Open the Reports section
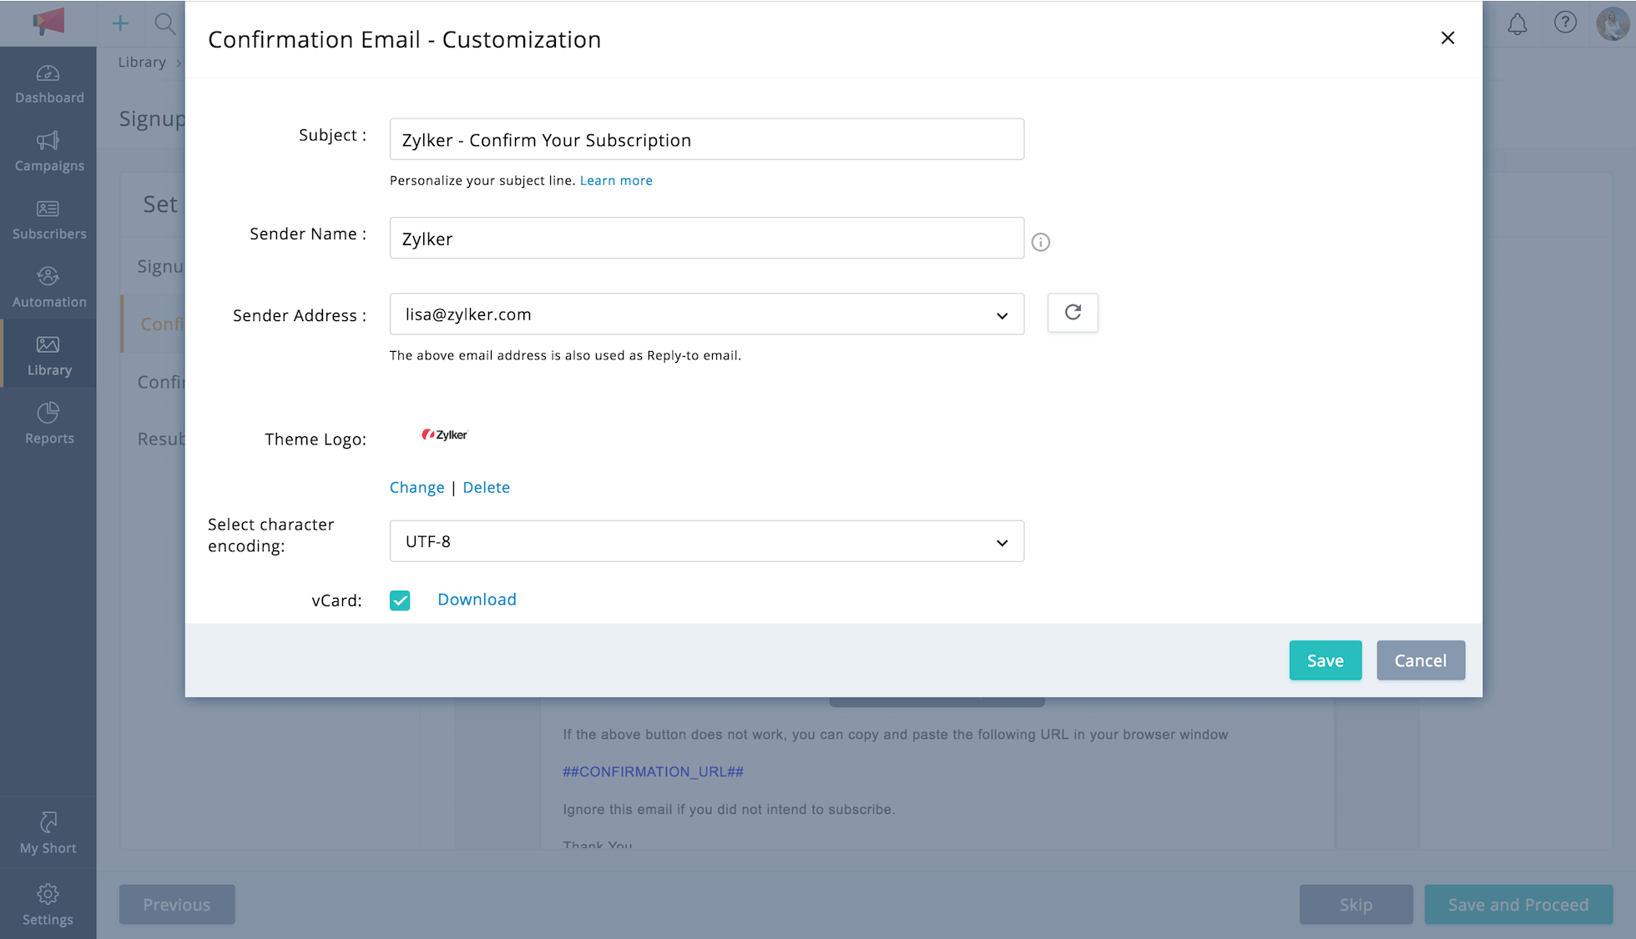Viewport: 1636px width, 939px height. 48,424
